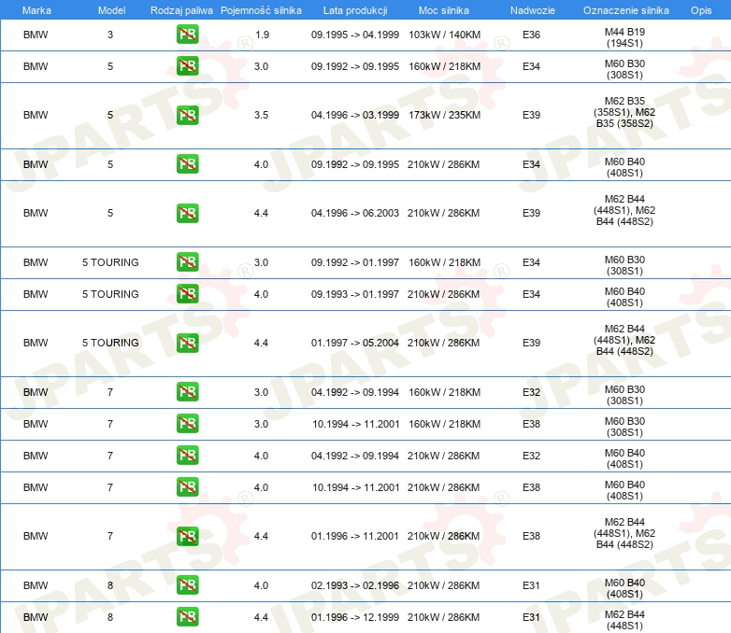Image resolution: width=731 pixels, height=633 pixels.
Task: Select the E32 cell in the 7 3.0 row
Action: pos(531,392)
